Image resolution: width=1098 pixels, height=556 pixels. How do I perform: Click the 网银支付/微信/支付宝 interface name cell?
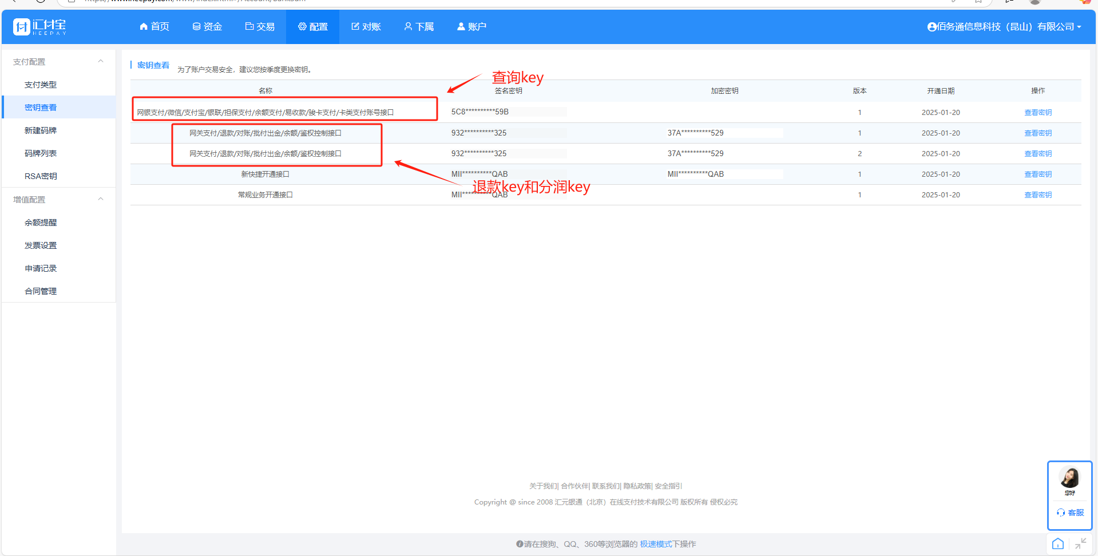click(265, 113)
